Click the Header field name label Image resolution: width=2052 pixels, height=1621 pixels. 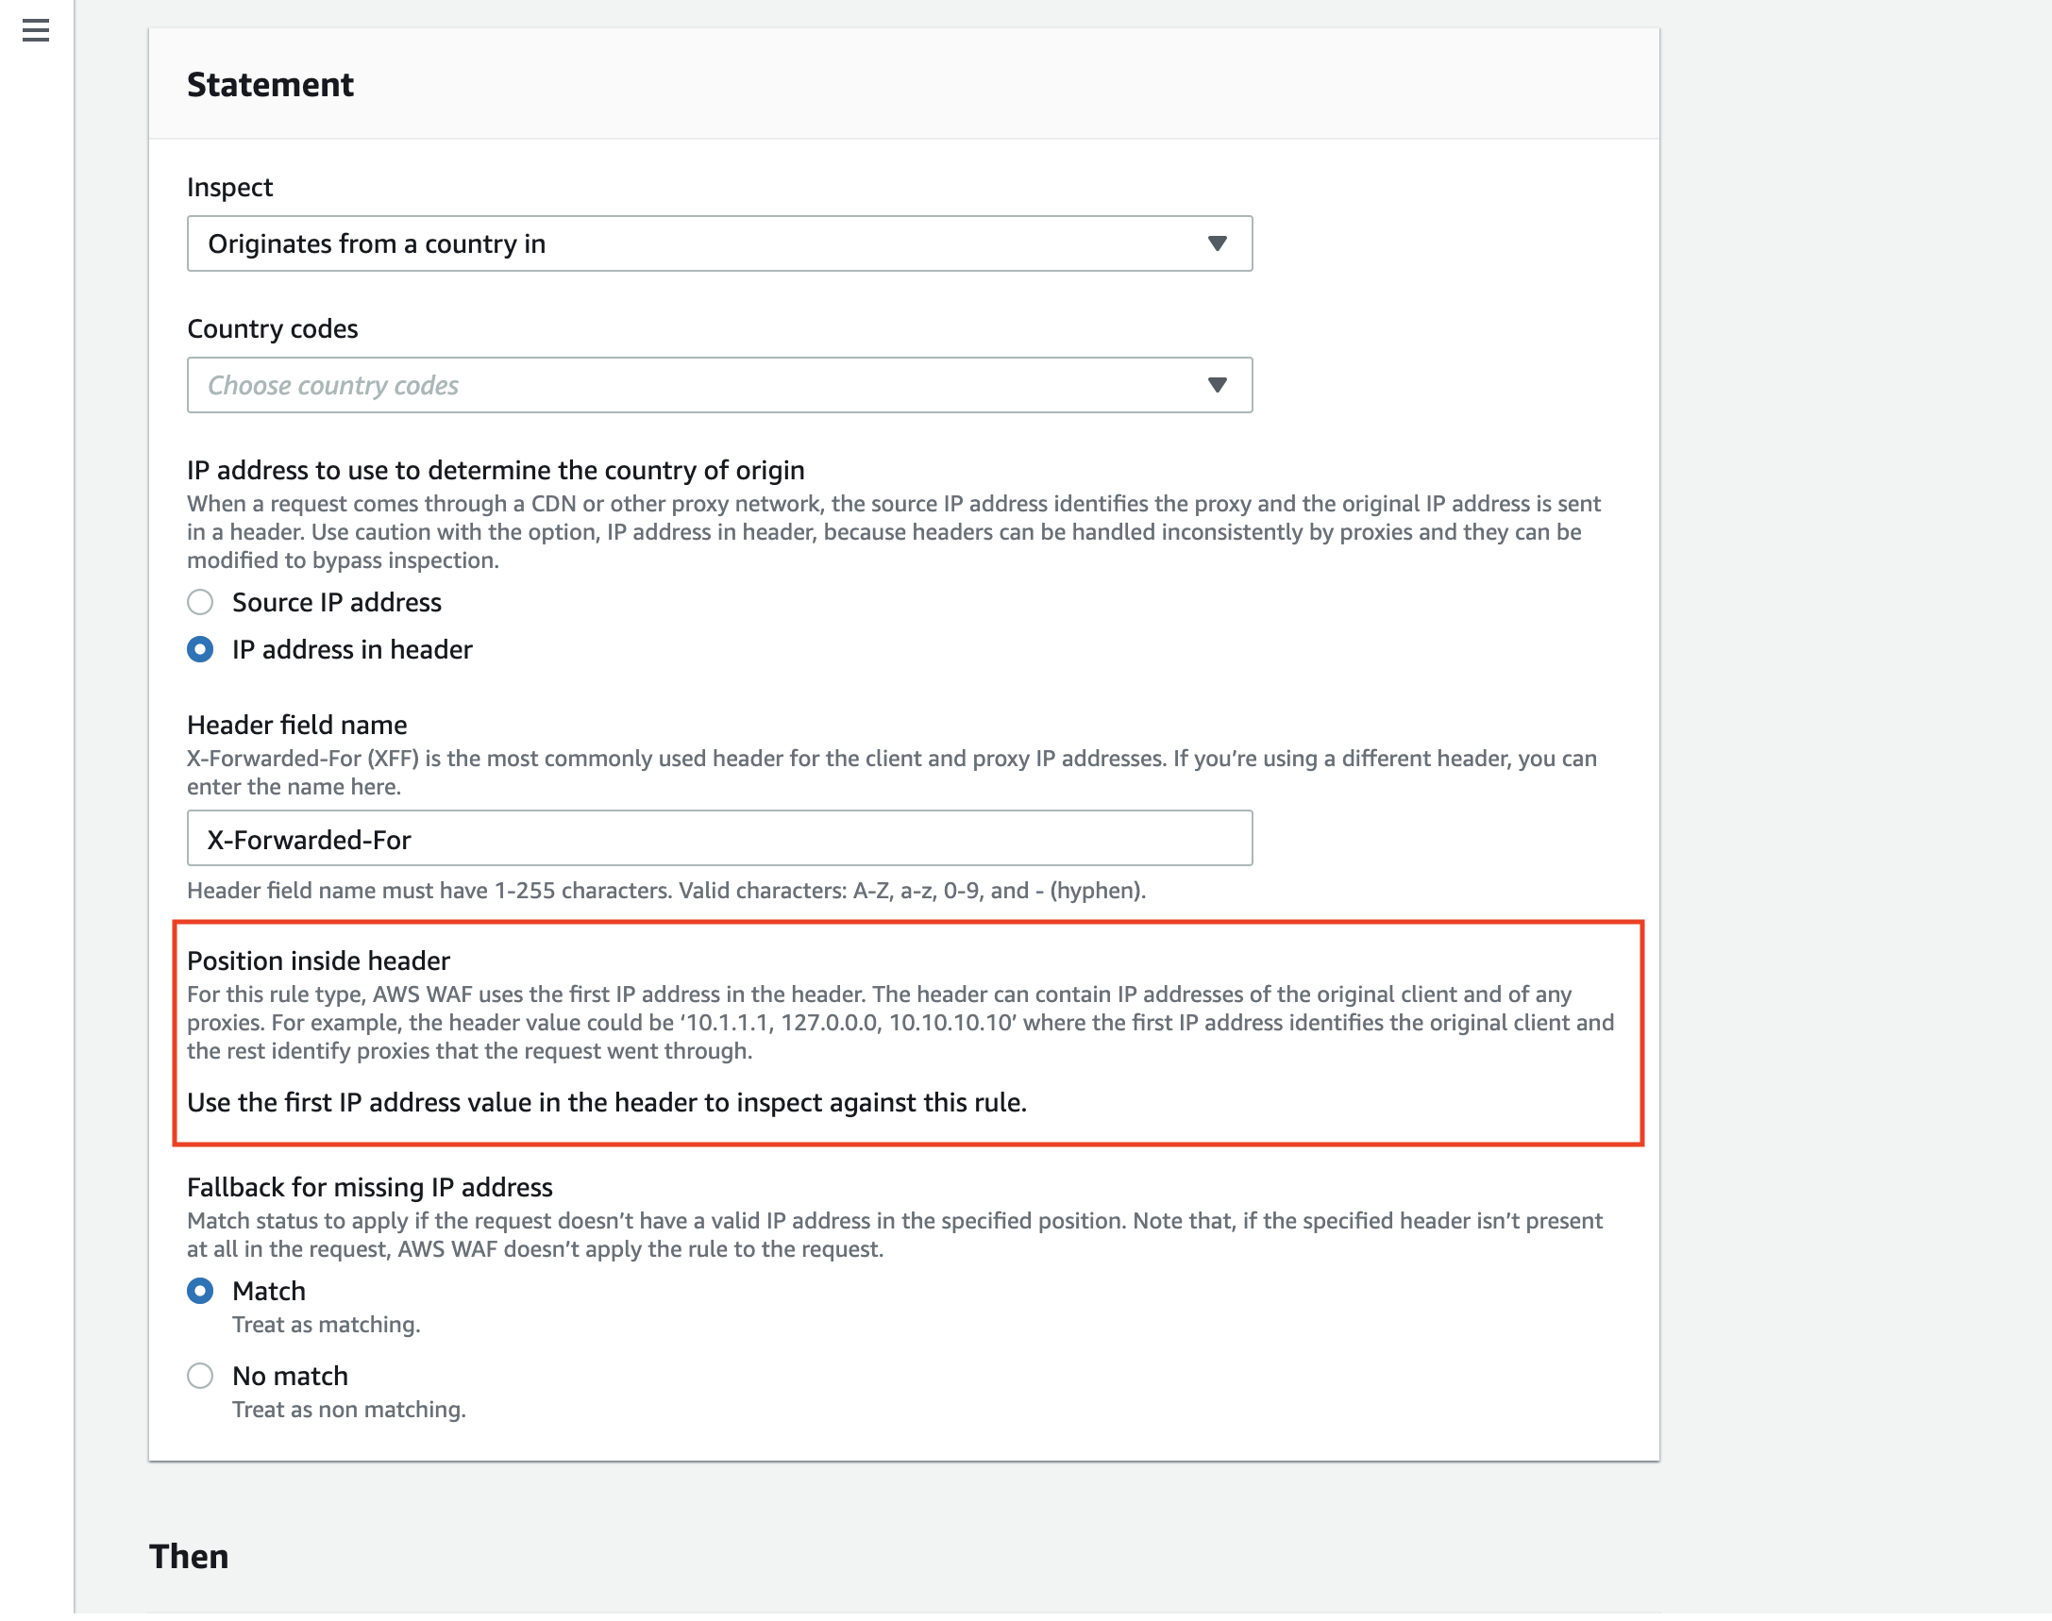(x=296, y=724)
